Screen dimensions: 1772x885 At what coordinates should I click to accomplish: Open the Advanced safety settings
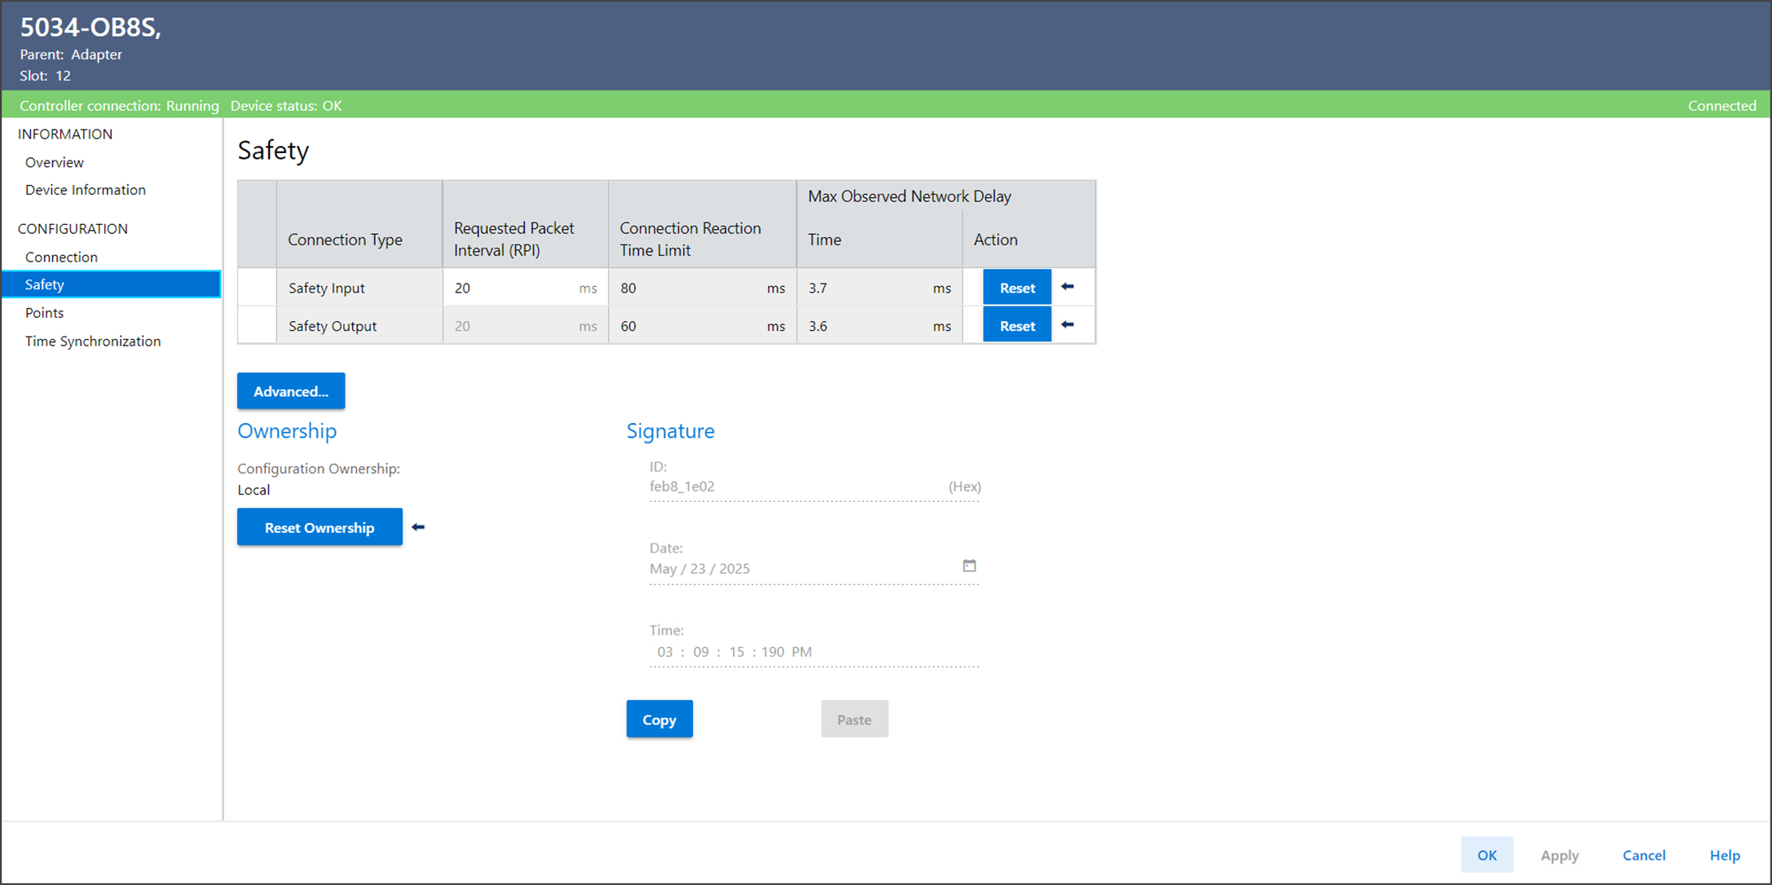pyautogui.click(x=291, y=391)
